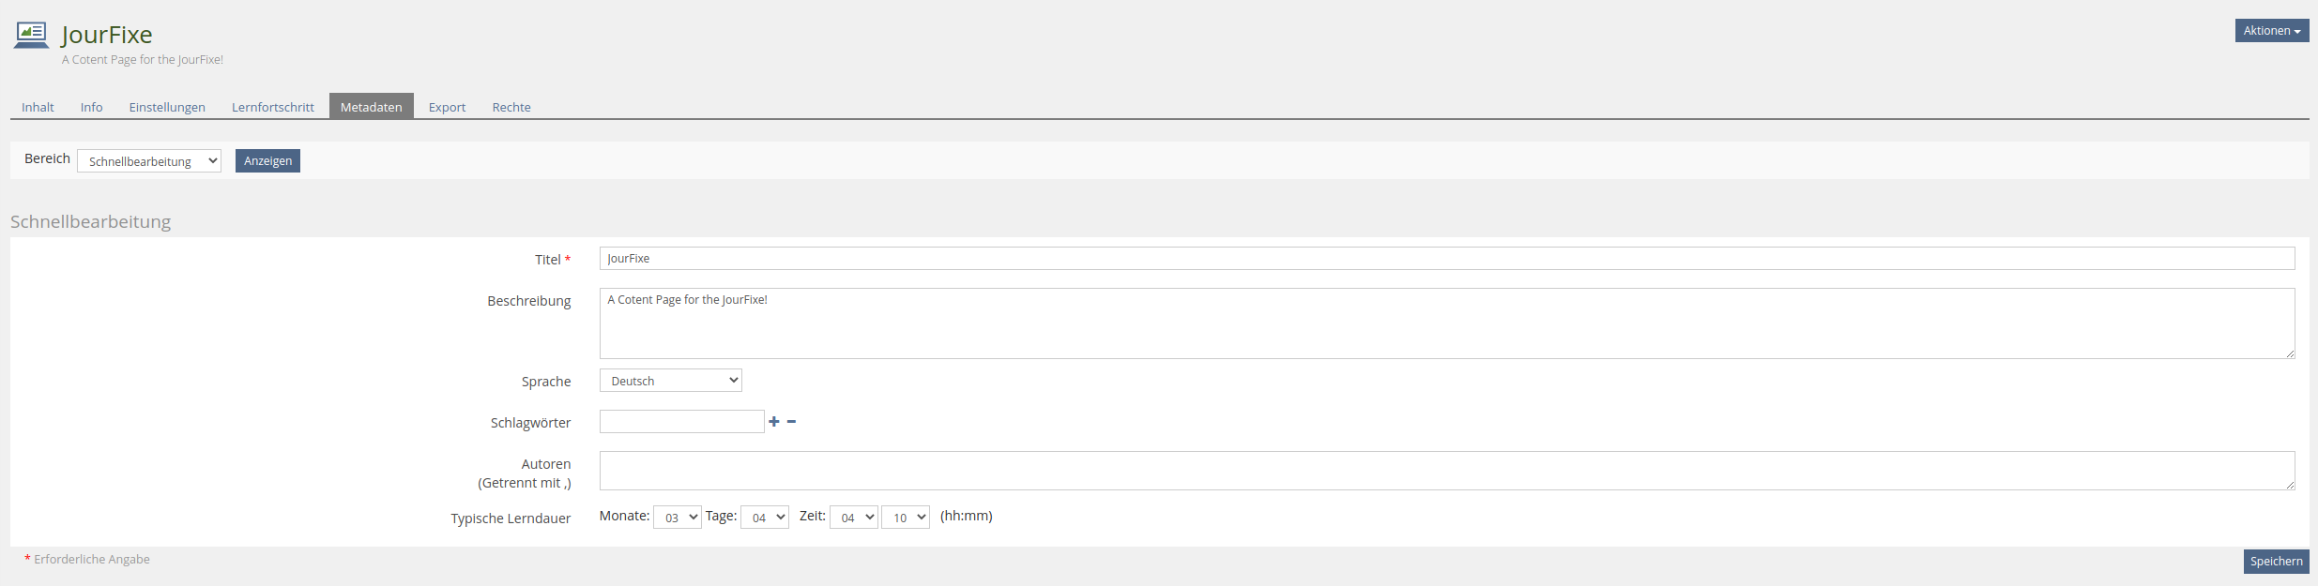2318x586 pixels.
Task: Add a keyword with the plus icon
Action: 774,422
